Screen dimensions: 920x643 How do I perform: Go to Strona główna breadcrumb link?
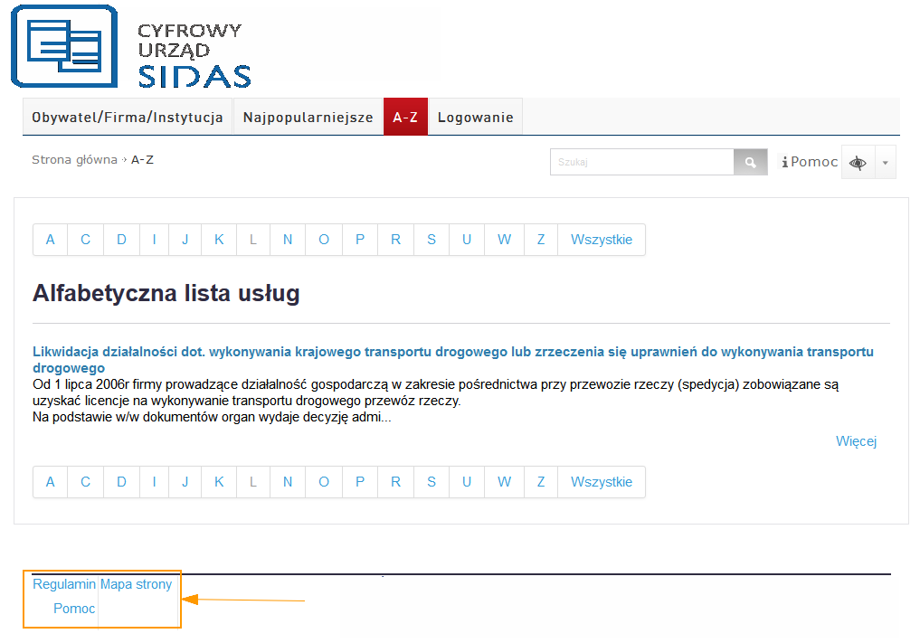click(x=74, y=160)
